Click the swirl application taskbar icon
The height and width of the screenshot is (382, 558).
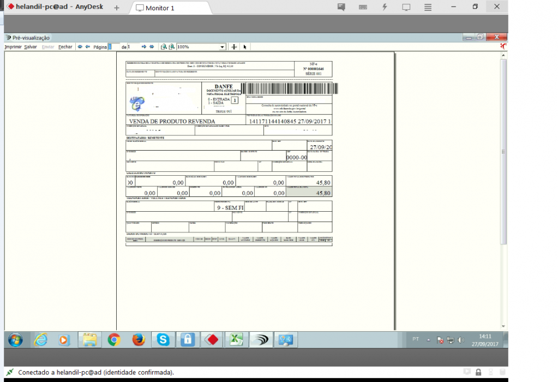[261, 339]
